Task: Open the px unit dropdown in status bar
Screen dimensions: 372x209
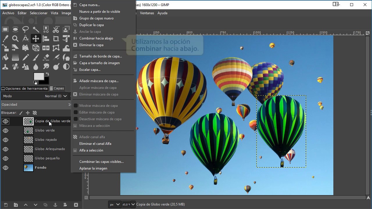Action: (115, 204)
